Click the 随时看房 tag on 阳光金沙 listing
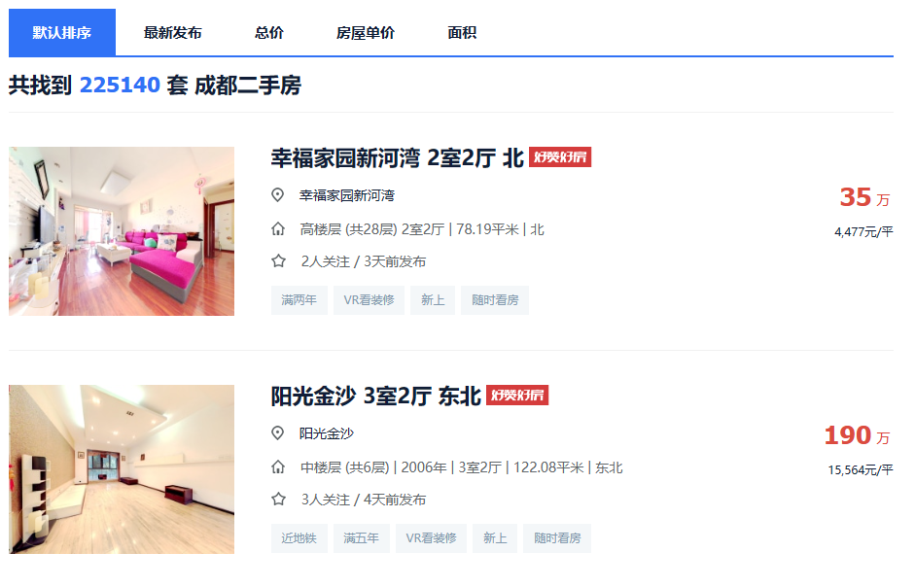This screenshot has width=915, height=587. click(557, 538)
